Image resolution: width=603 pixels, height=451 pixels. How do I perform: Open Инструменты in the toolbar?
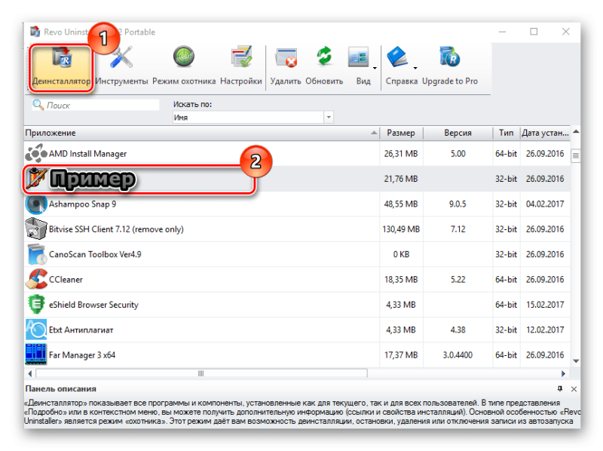(121, 66)
